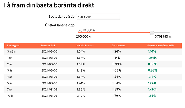This screenshot has height=108, width=185.
Task: Click the 3 010 000 kr loan amount
Action: (87, 30)
